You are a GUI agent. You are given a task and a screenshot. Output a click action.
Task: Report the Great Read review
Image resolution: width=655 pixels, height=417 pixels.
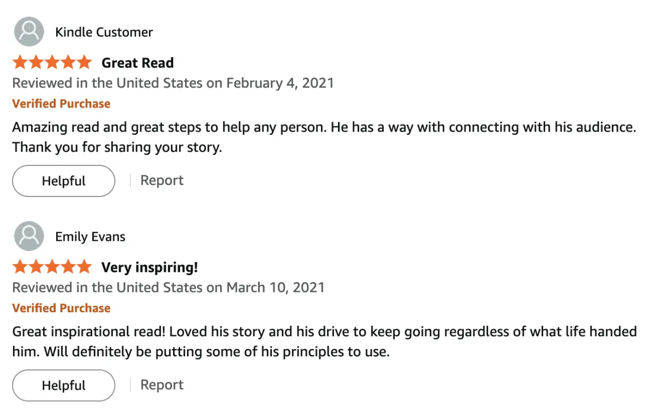pyautogui.click(x=162, y=181)
